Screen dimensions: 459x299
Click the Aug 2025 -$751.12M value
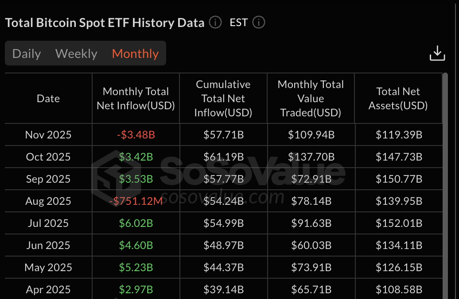(x=135, y=201)
